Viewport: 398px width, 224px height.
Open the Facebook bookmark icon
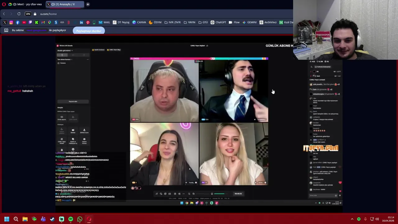[17, 22]
